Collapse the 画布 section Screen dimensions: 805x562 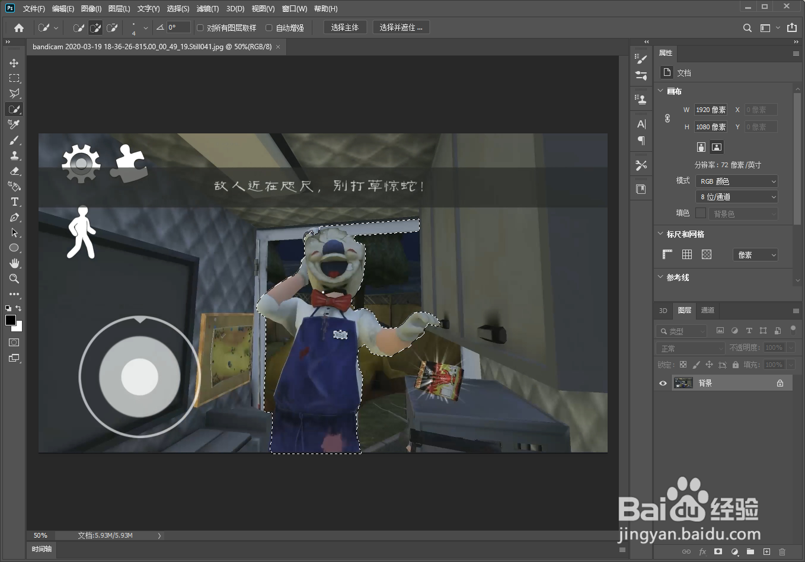[x=660, y=91]
